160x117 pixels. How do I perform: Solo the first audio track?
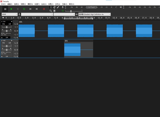(10, 24)
